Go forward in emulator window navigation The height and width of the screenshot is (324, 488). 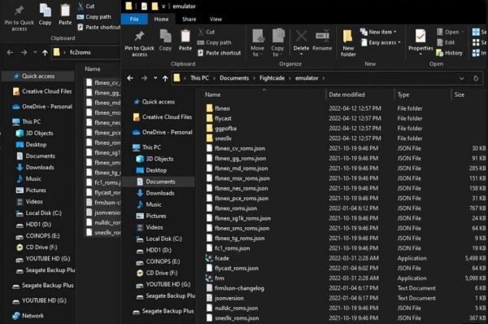coord(144,78)
